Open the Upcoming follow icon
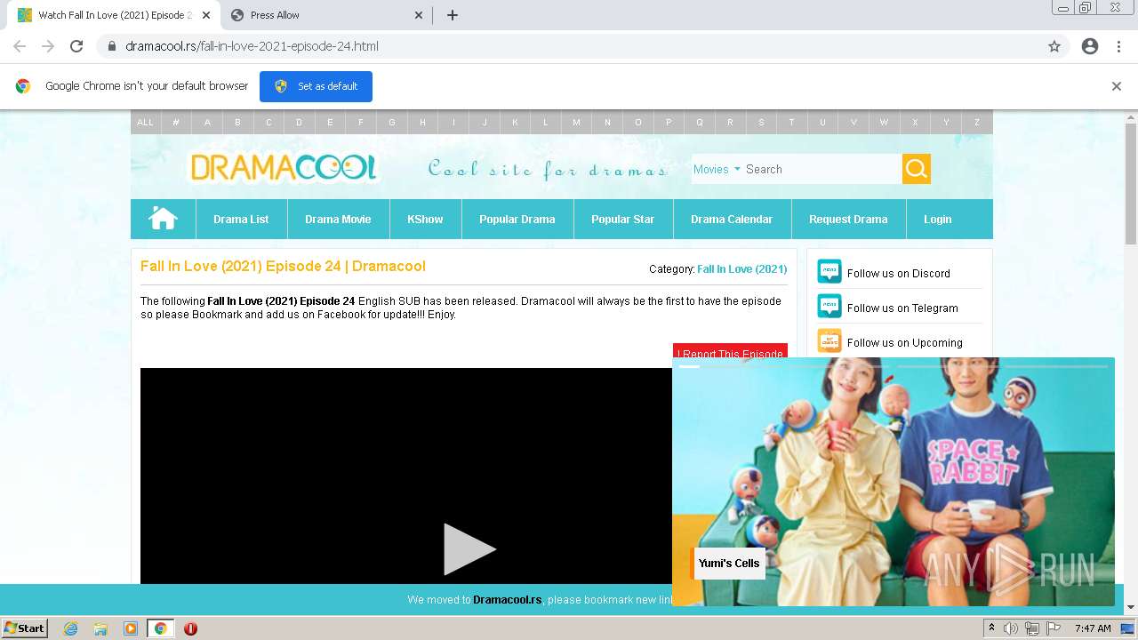1138x640 pixels. click(x=829, y=341)
